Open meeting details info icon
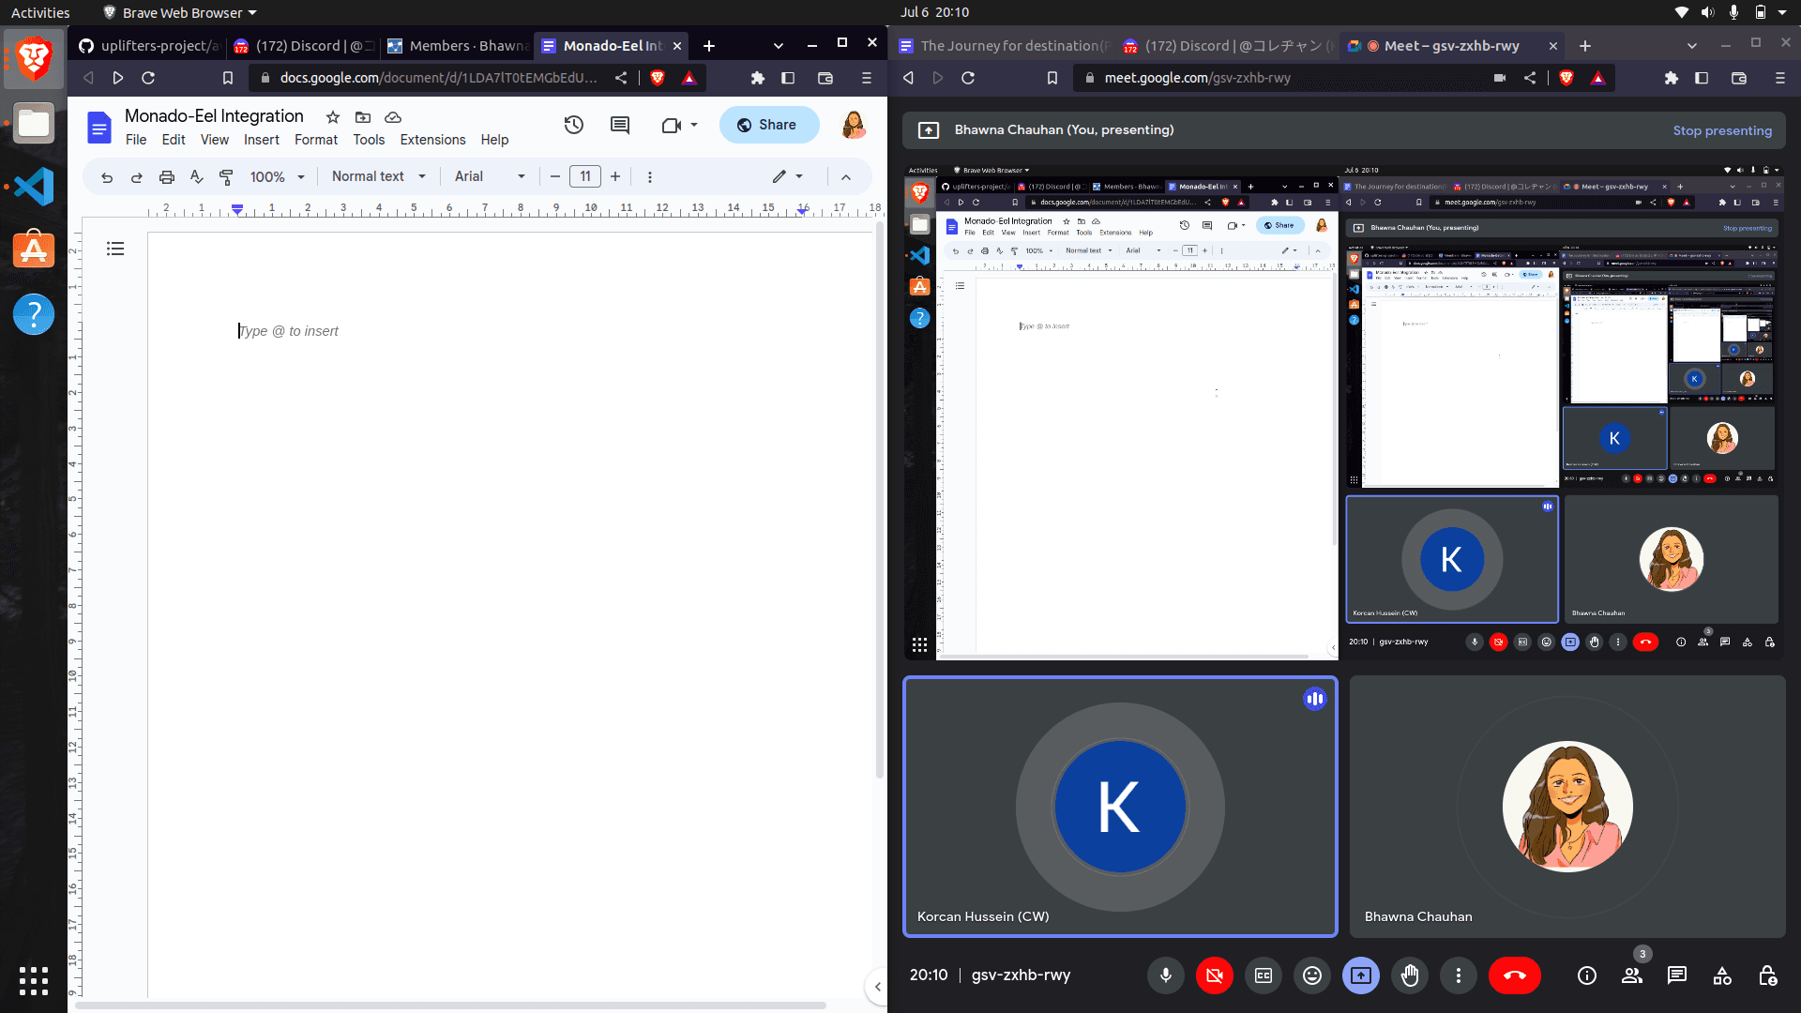The width and height of the screenshot is (1801, 1013). pos(1587,975)
